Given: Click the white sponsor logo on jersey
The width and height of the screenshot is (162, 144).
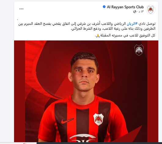Looking at the screenshot, I should tap(83, 138).
